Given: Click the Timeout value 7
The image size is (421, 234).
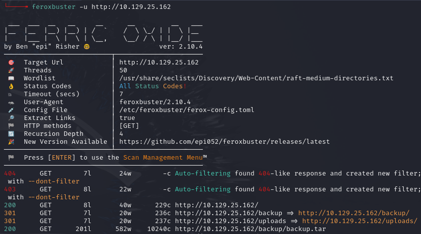Looking at the screenshot, I should pos(121,94).
